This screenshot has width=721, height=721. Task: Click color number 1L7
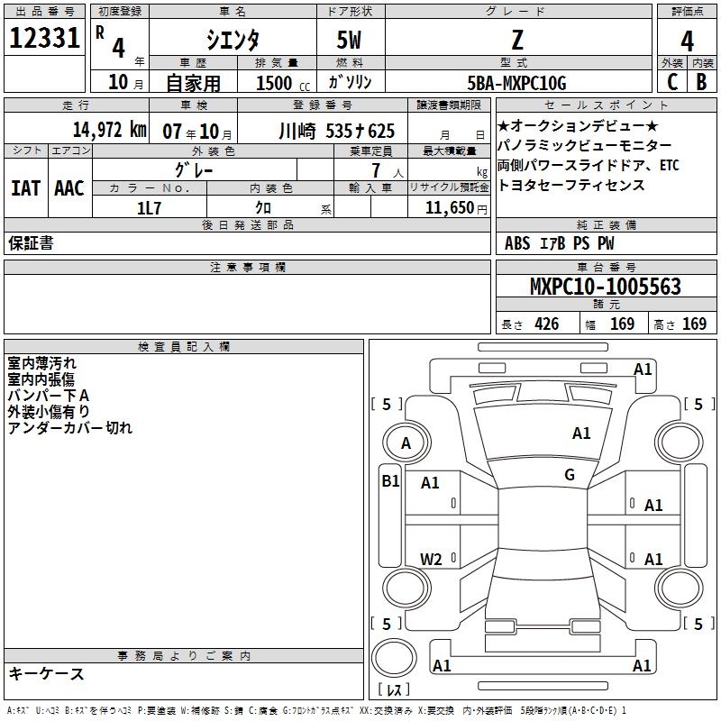click(149, 208)
